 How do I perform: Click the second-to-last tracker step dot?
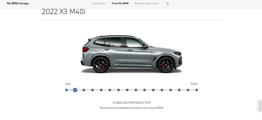pyautogui.click(x=188, y=90)
